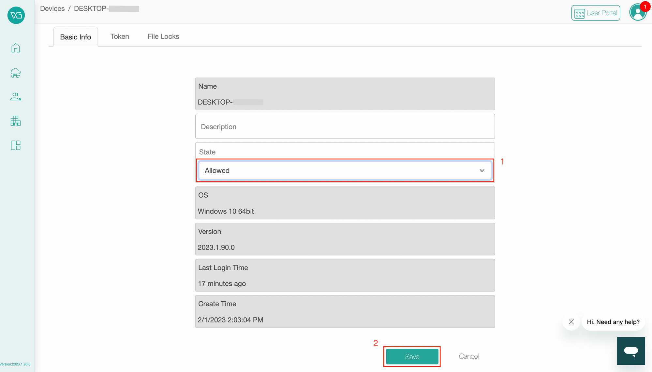Image resolution: width=652 pixels, height=372 pixels.
Task: Open the building organization sidebar icon
Action: click(x=16, y=121)
